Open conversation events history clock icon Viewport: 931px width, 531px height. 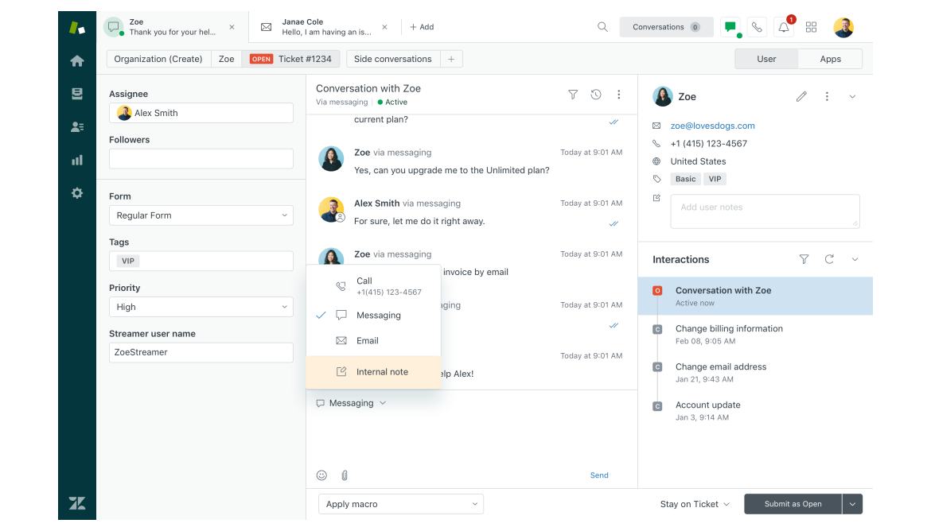[x=596, y=95]
